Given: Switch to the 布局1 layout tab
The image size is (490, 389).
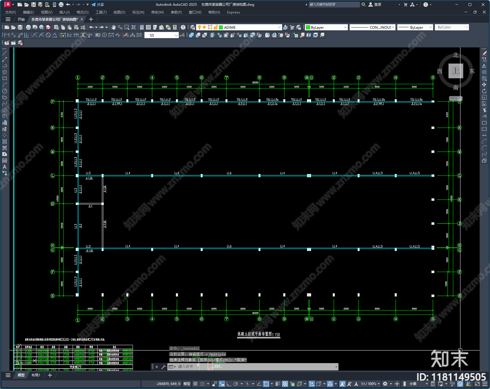Looking at the screenshot, I should 36,375.
